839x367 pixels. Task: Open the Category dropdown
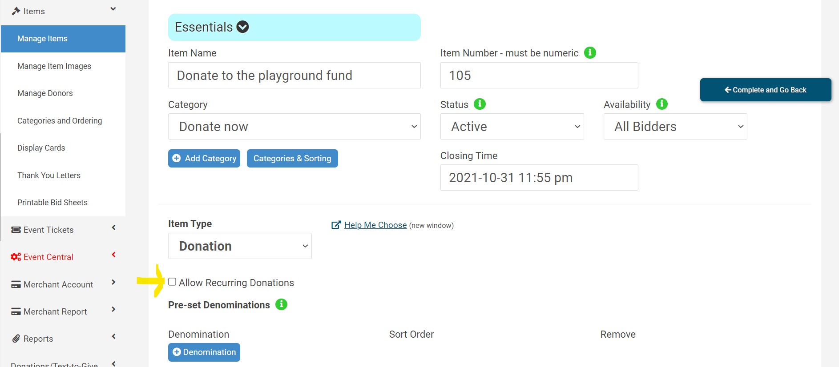[294, 127]
